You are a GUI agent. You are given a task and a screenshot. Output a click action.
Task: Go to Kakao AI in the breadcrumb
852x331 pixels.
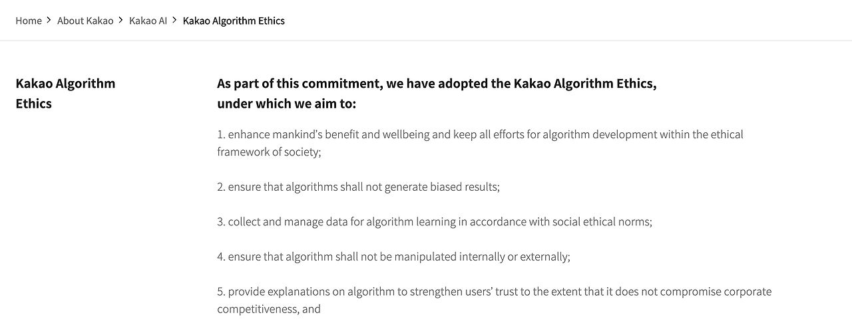pos(148,21)
